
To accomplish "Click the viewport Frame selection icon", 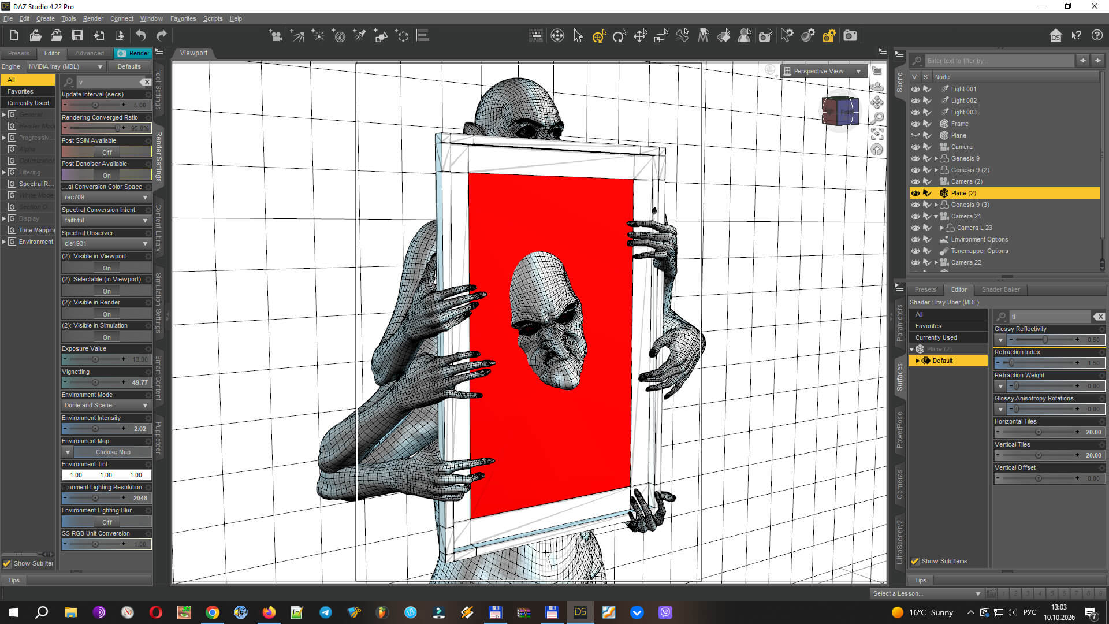I will (877, 134).
